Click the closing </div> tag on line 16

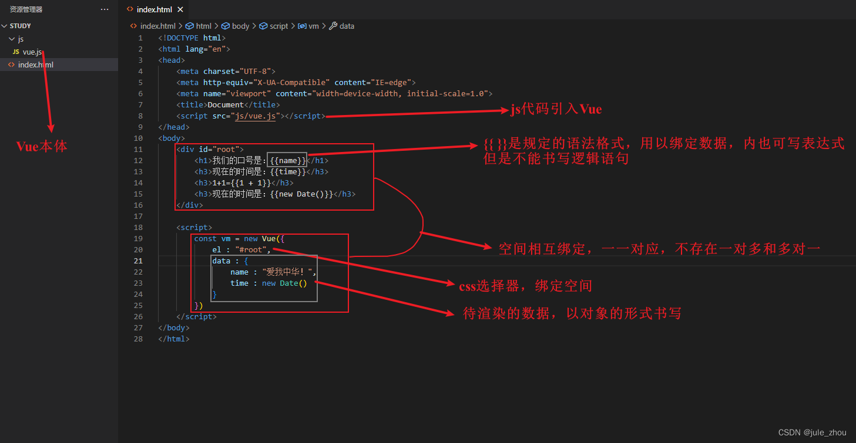pyautogui.click(x=190, y=205)
